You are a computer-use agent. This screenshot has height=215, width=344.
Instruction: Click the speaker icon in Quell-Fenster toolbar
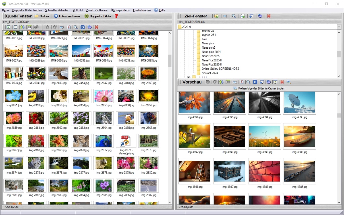36,27
